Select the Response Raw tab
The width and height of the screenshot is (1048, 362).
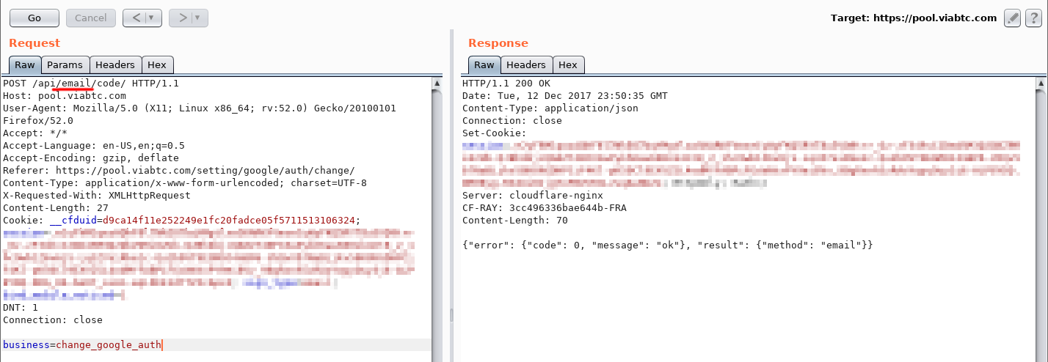click(x=484, y=65)
